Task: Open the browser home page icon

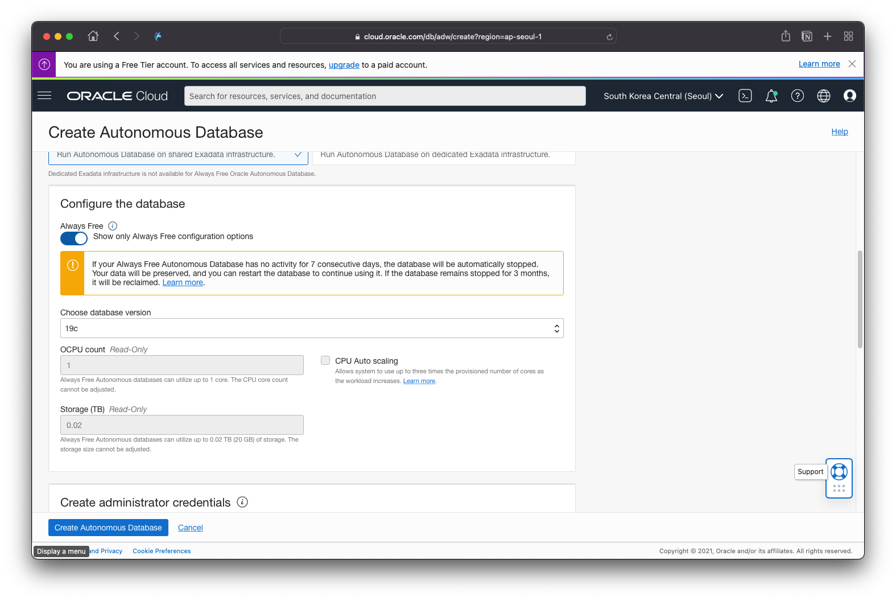Action: (93, 36)
